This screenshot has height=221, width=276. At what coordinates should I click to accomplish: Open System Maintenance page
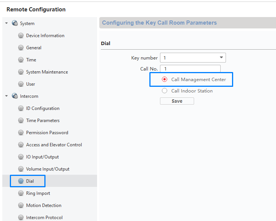click(x=47, y=72)
